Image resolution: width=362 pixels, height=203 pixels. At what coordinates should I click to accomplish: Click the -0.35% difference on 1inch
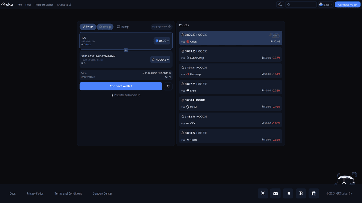click(276, 140)
